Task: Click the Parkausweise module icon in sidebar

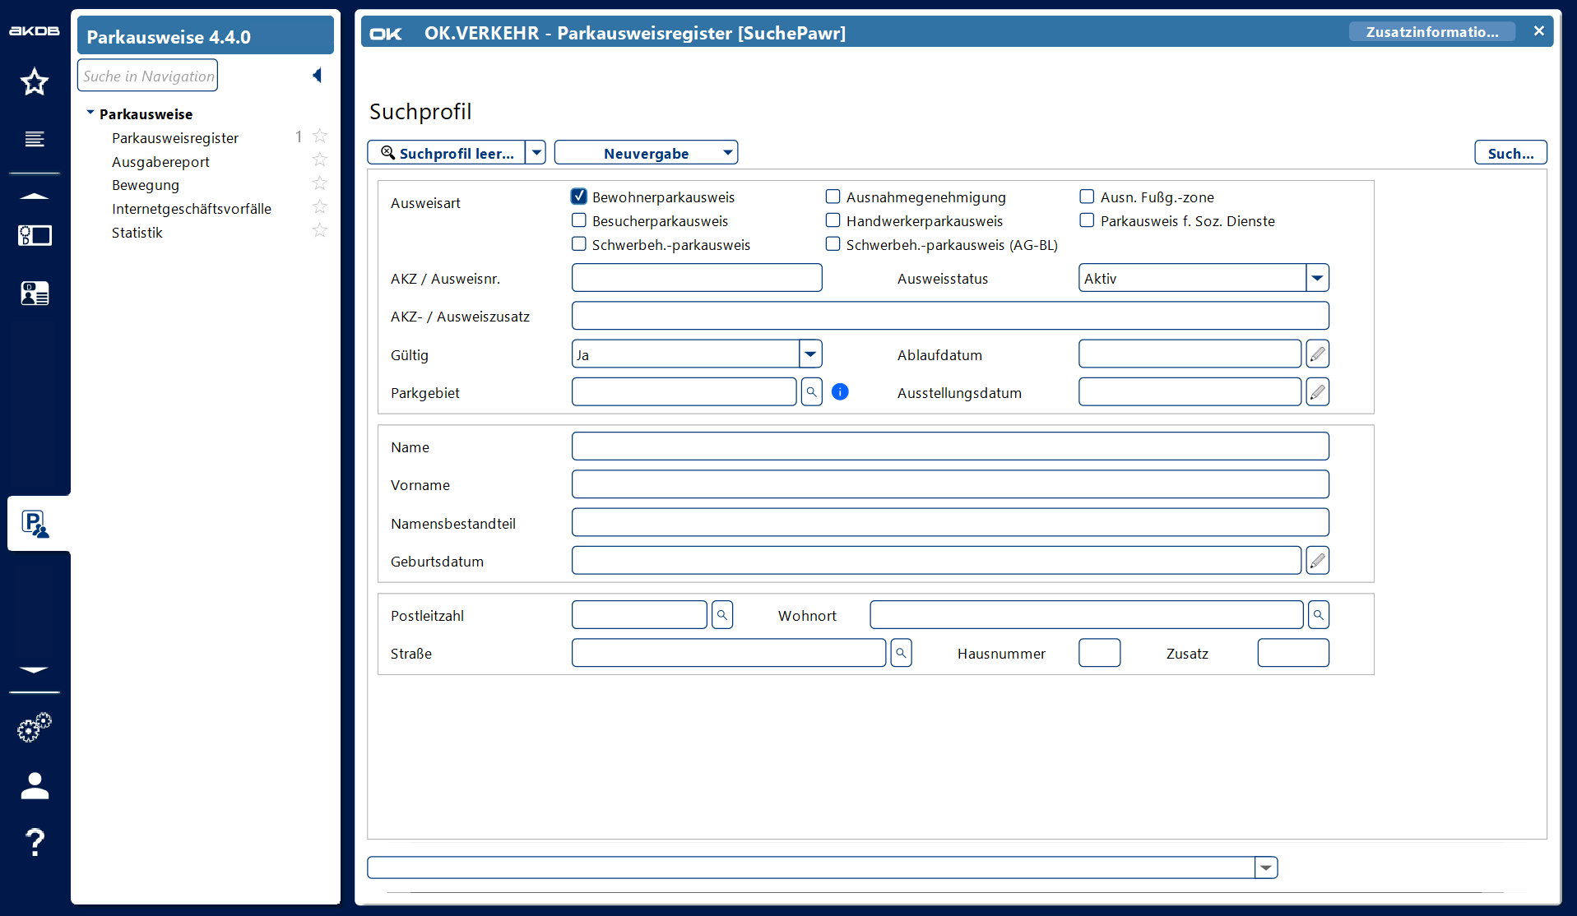Action: coord(35,524)
